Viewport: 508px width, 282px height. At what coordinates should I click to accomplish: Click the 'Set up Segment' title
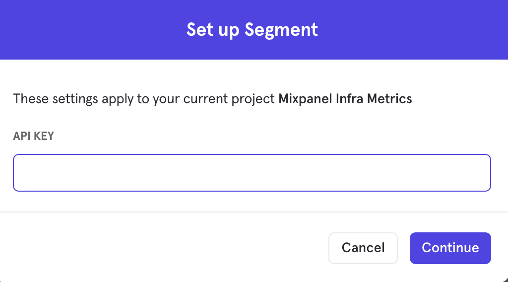coord(252,30)
